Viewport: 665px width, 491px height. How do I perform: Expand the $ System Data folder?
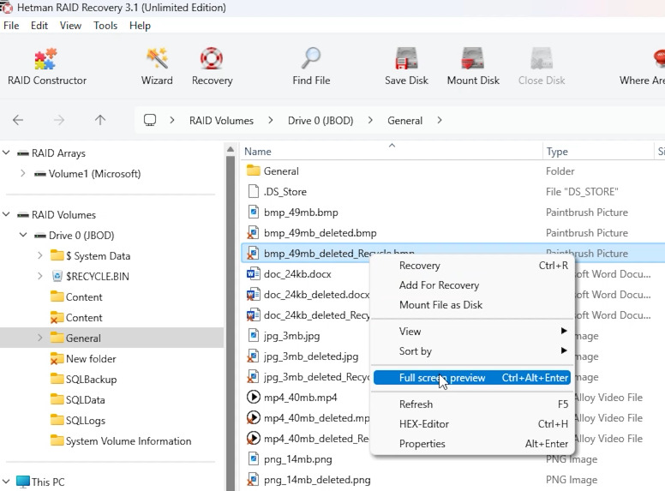(x=40, y=255)
